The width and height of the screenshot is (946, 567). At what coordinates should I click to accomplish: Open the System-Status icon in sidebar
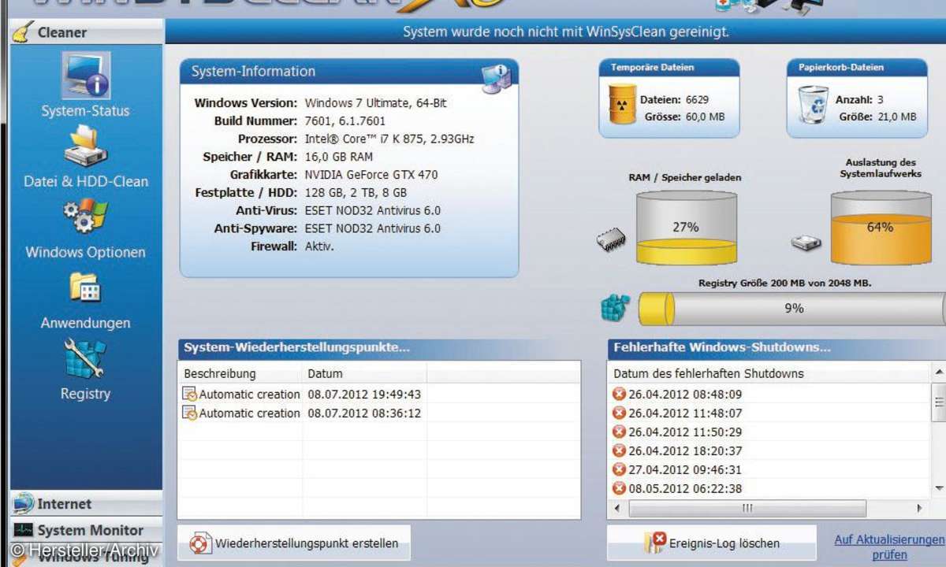[x=86, y=76]
